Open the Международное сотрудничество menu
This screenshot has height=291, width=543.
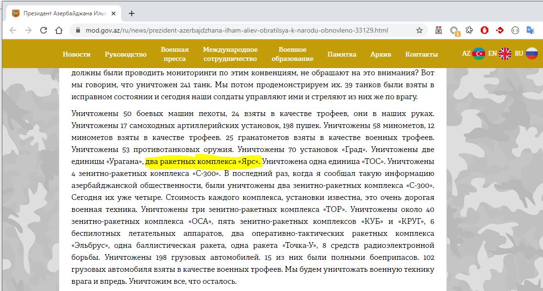[x=230, y=54]
